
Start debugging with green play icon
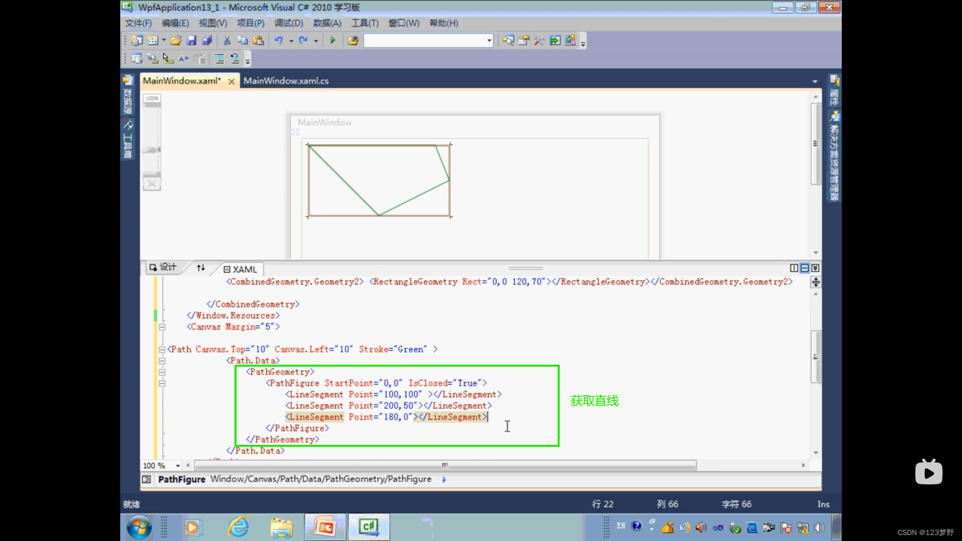point(333,41)
